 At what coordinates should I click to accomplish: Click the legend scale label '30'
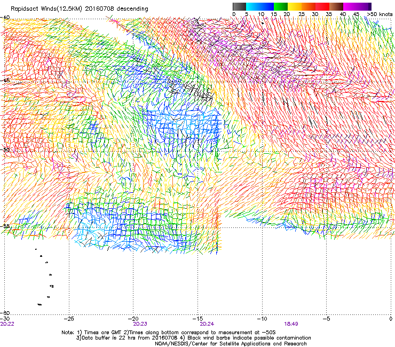tap(315, 14)
